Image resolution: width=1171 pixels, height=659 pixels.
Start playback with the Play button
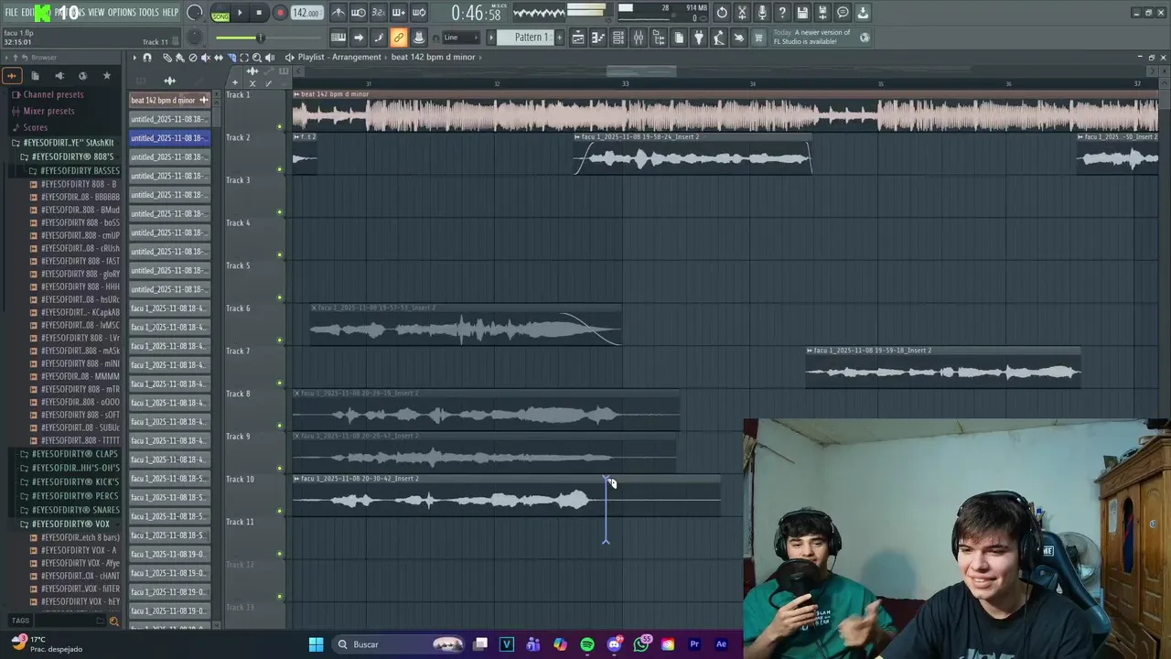pyautogui.click(x=241, y=13)
